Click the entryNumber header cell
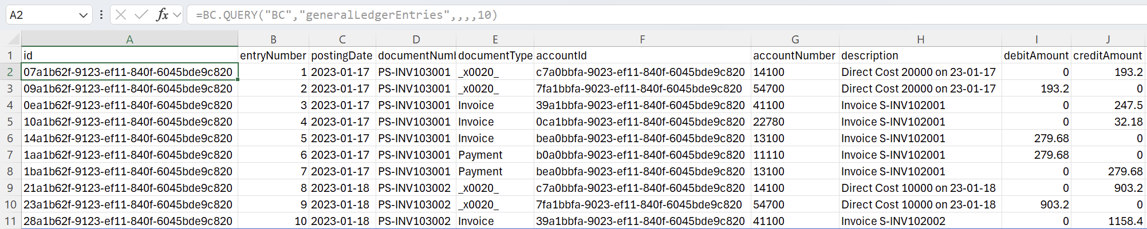This screenshot has height=229, width=1147. 273,55
